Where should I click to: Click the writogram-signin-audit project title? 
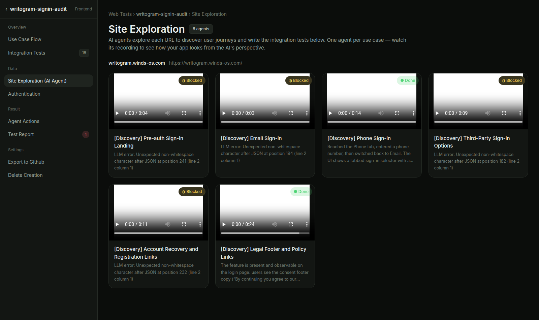tap(38, 9)
